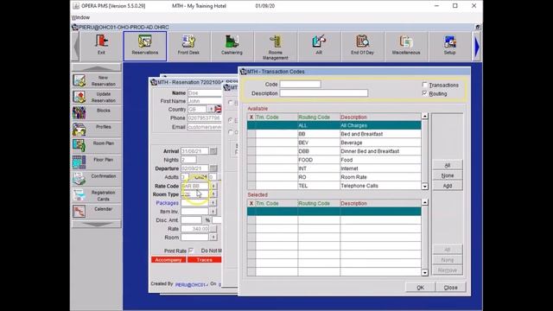This screenshot has width=553, height=311.
Task: Toggle the Print Rate checkbox
Action: point(191,251)
